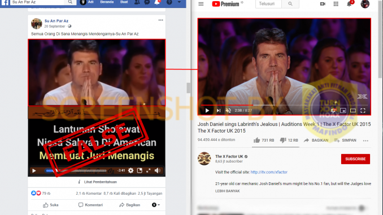
Task: Click the Facebook search magnifier button
Action: click(x=70, y=2)
